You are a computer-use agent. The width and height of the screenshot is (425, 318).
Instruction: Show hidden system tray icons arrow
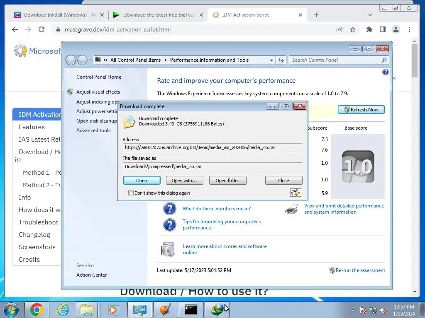(x=353, y=311)
